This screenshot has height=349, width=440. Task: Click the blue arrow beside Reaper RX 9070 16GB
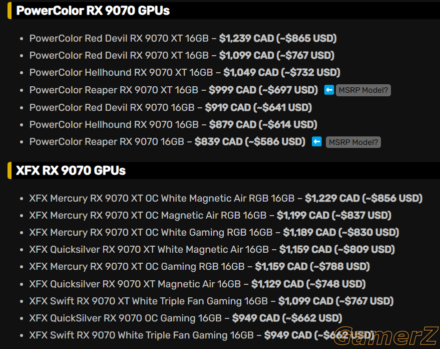(317, 142)
